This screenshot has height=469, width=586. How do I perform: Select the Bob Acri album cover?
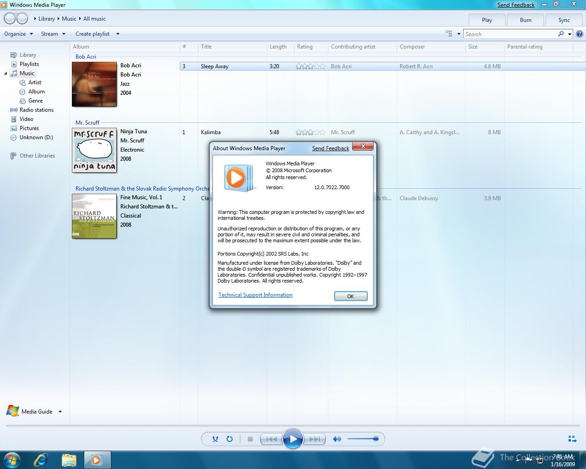pos(94,84)
